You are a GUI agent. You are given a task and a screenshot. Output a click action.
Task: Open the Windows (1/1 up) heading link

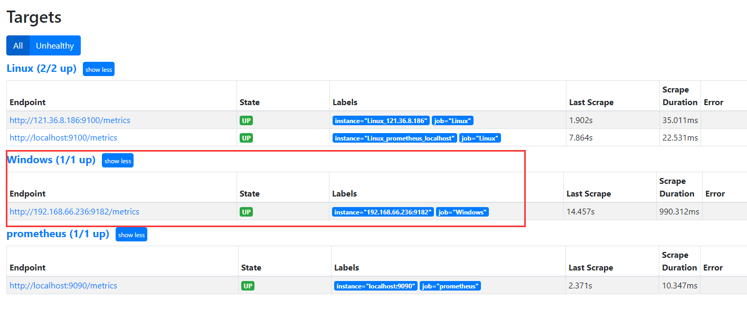(51, 160)
